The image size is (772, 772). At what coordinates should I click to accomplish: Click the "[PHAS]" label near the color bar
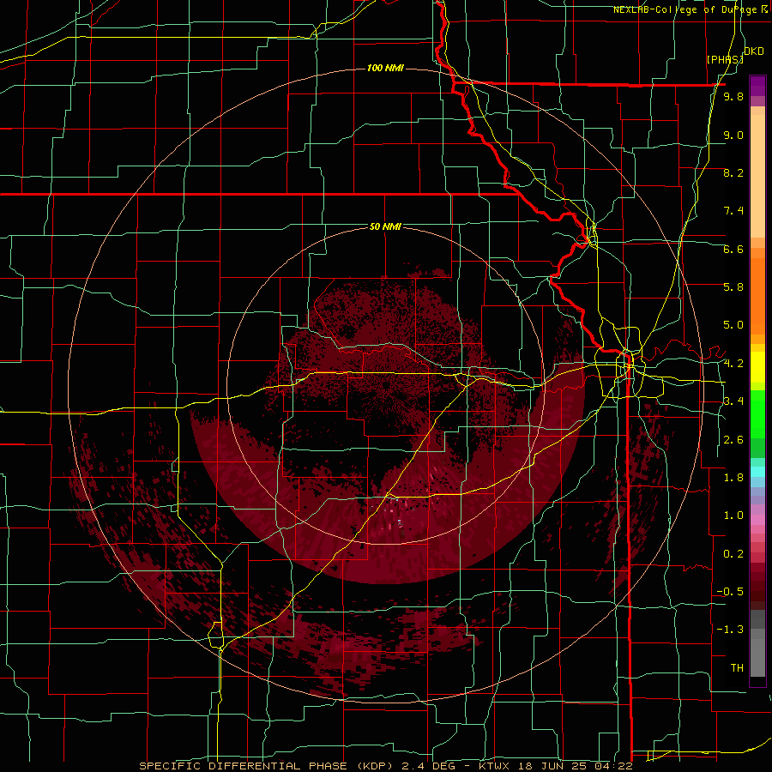(x=725, y=59)
